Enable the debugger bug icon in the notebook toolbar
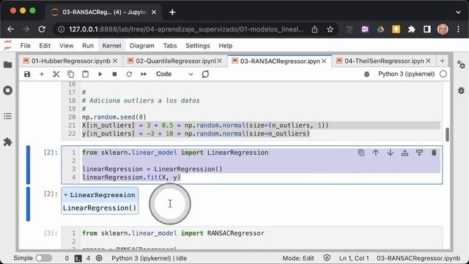This screenshot has height=264, width=469. [366, 74]
